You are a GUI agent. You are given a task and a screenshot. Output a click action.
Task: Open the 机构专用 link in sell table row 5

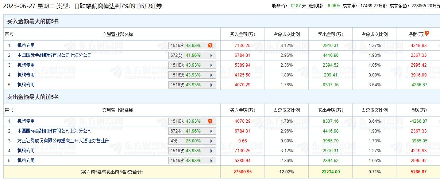pos(26,160)
